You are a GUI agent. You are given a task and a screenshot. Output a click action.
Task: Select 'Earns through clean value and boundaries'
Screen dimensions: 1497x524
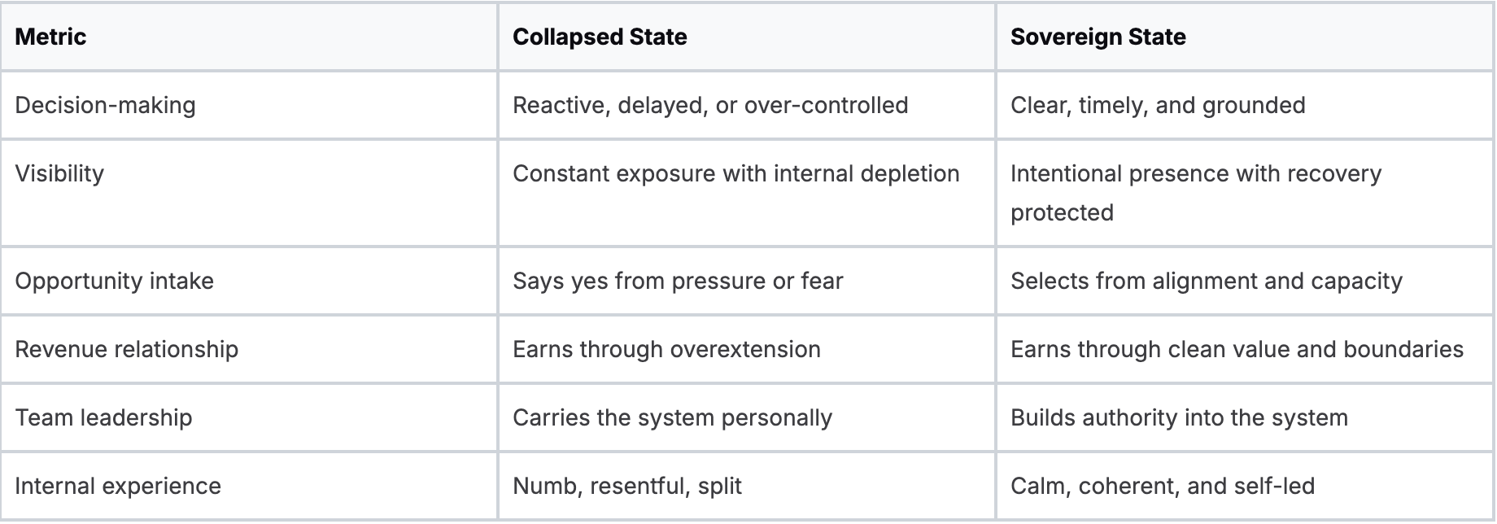[x=1237, y=349]
